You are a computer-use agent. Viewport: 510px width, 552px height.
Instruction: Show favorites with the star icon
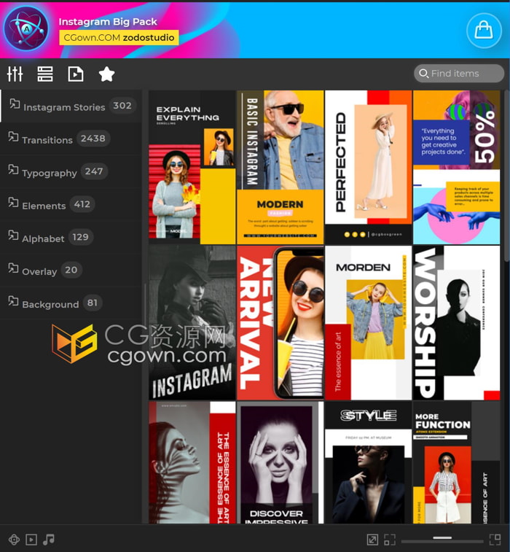106,74
